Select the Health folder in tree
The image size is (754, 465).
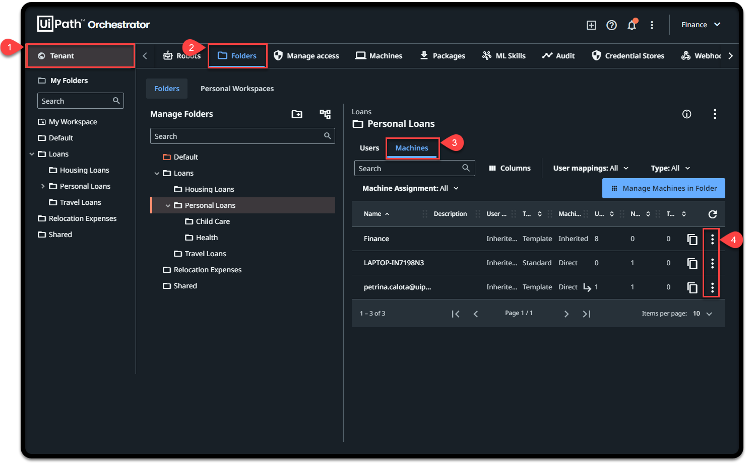207,238
